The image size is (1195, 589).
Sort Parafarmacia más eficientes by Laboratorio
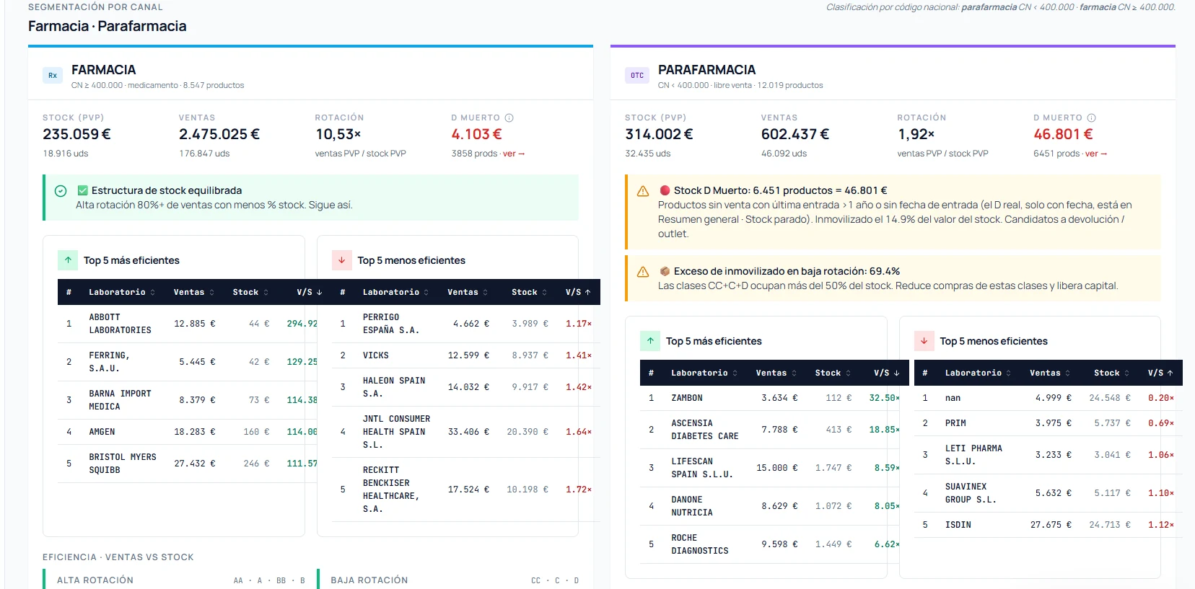pyautogui.click(x=704, y=373)
